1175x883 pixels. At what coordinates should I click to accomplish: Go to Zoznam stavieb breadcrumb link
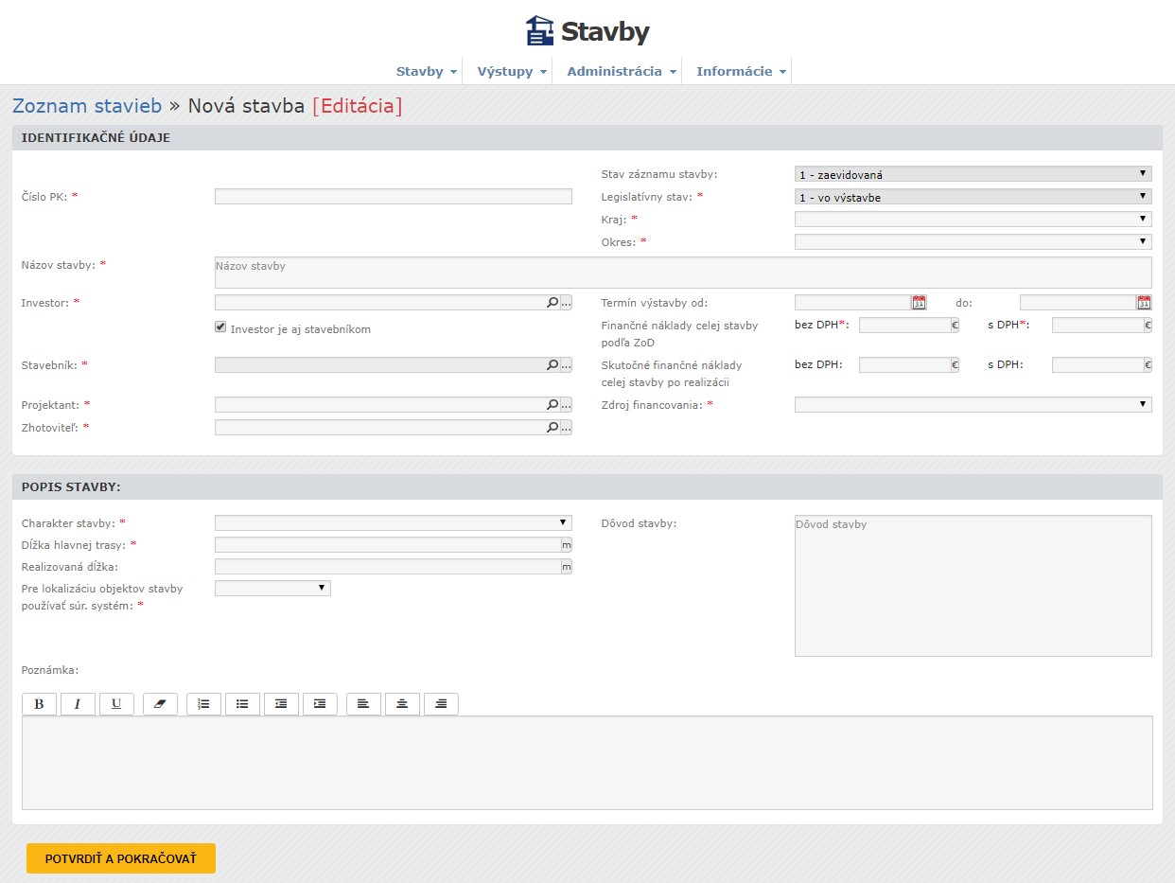point(87,106)
